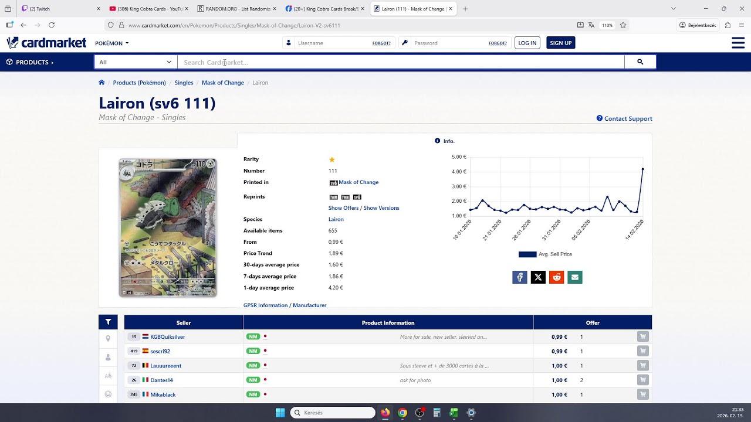Select the seller type person filter icon

(x=108, y=357)
